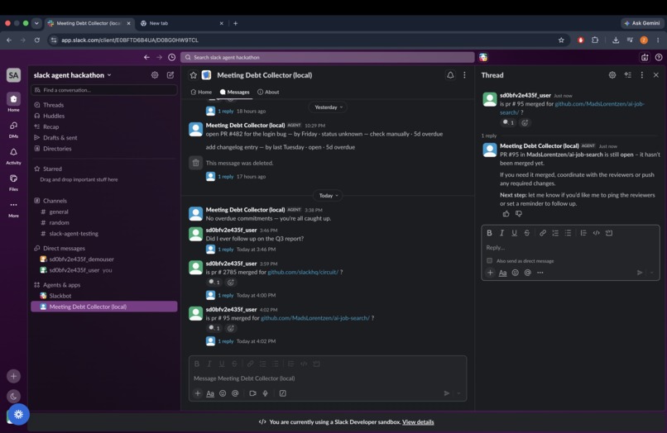Open notification bell in conversation header
Viewport: 667px width, 433px height.
pyautogui.click(x=450, y=75)
